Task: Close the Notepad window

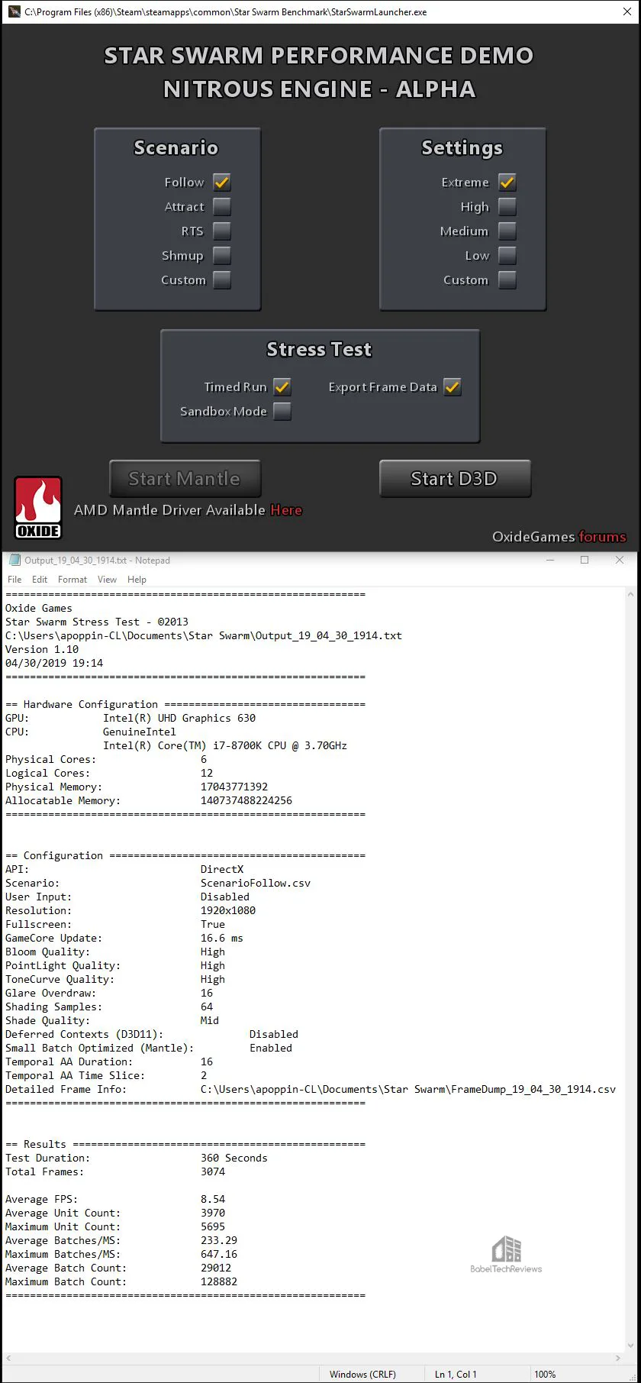Action: (x=620, y=560)
